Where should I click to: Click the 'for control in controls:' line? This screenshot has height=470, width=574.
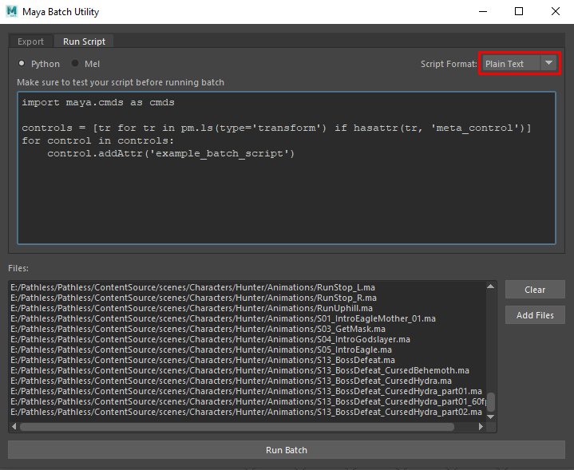[97, 140]
